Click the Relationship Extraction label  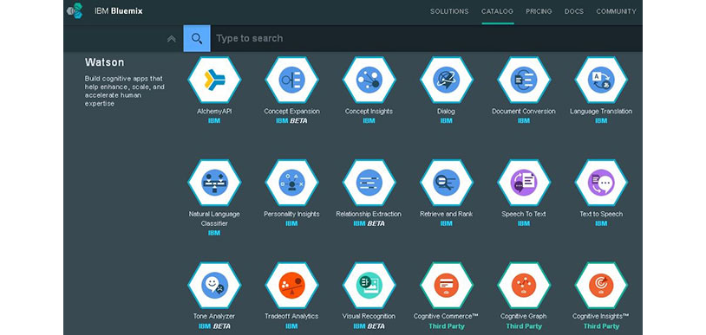click(x=369, y=214)
